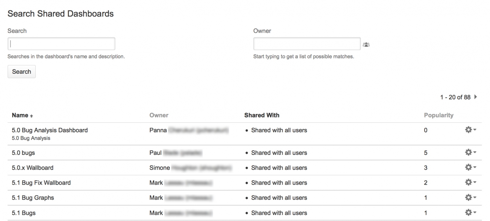Click gear icon on the 5.1 Bugs row
Image resolution: width=490 pixels, height=221 pixels.
[x=470, y=213]
